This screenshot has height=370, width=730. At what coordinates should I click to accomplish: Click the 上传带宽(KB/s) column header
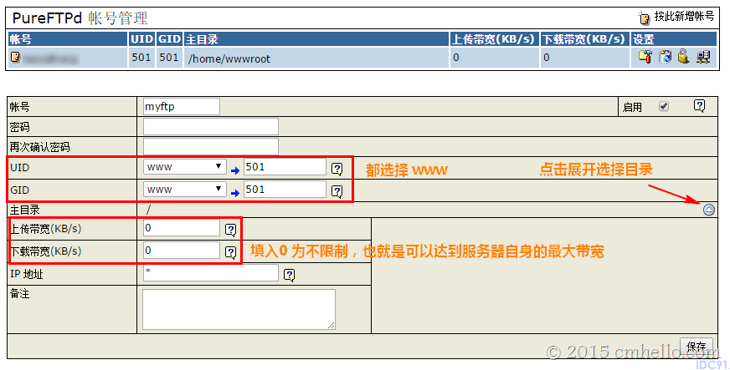(493, 39)
